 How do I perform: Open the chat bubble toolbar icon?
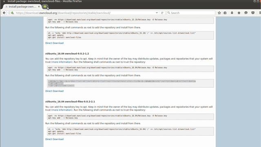point(246,13)
